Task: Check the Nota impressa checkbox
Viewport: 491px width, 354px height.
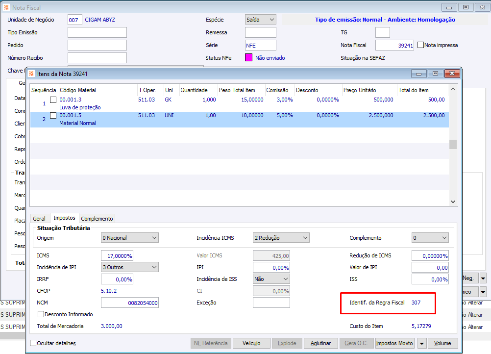Action: (x=420, y=45)
